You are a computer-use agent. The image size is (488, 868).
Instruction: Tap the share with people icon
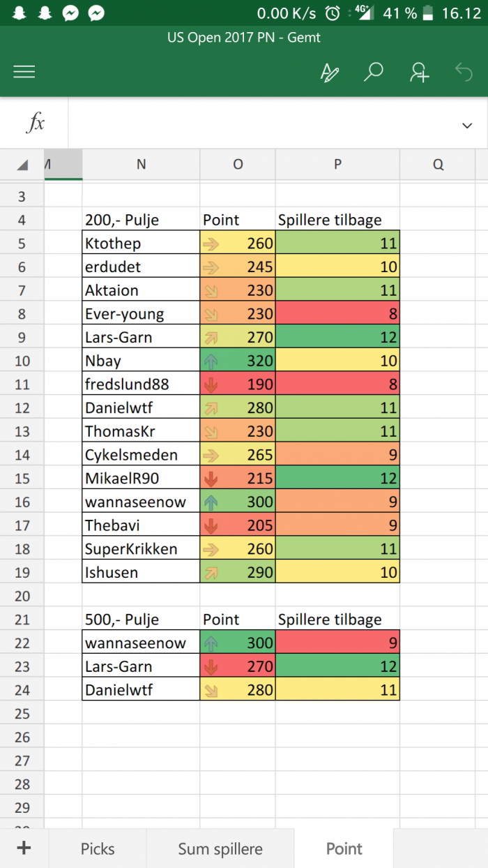(420, 72)
